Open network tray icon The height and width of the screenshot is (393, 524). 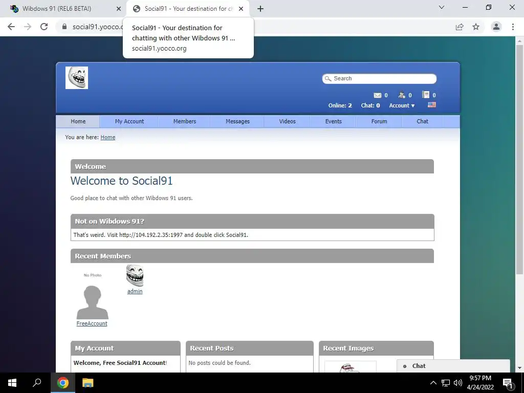coord(446,383)
